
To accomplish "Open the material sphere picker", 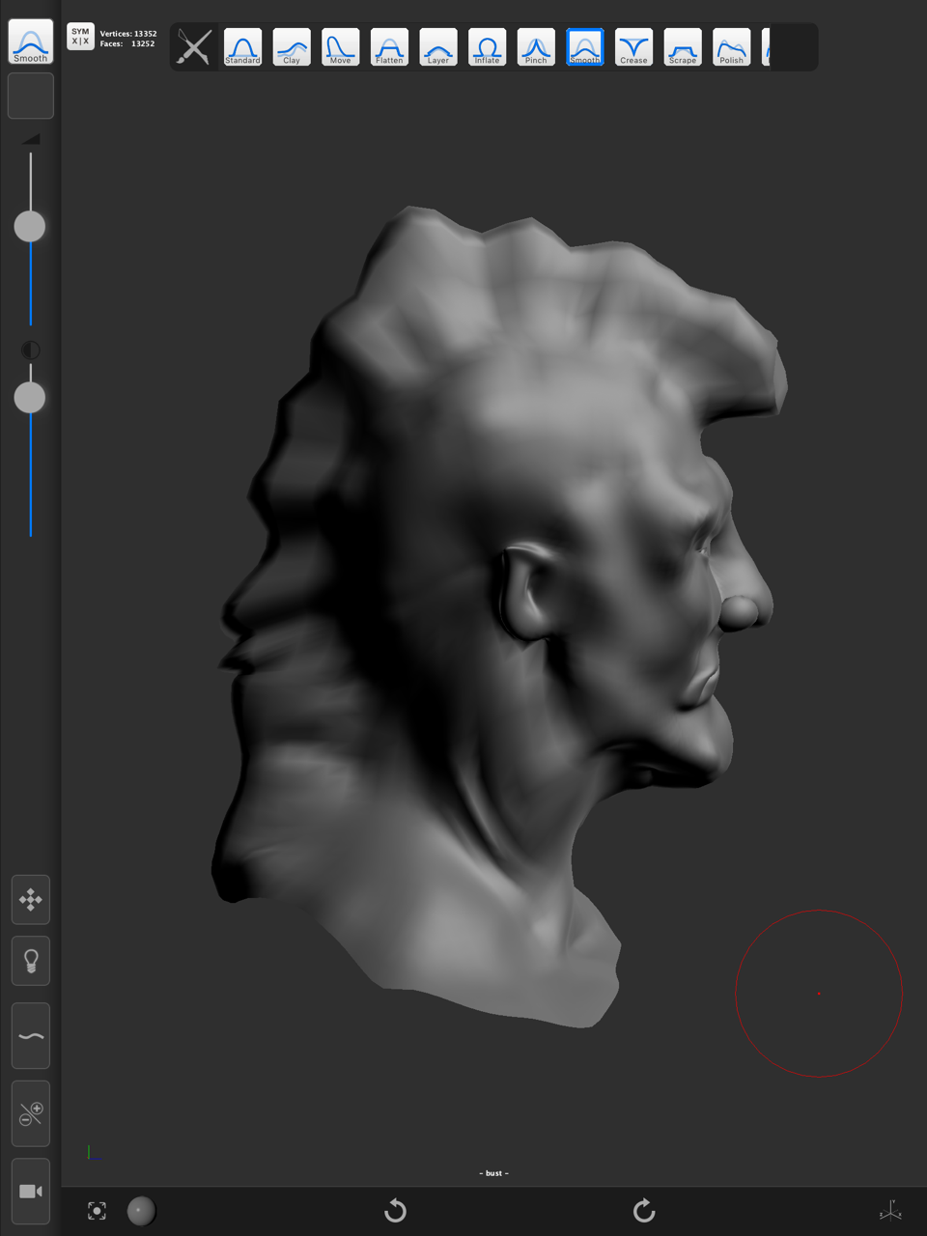I will (x=141, y=1211).
